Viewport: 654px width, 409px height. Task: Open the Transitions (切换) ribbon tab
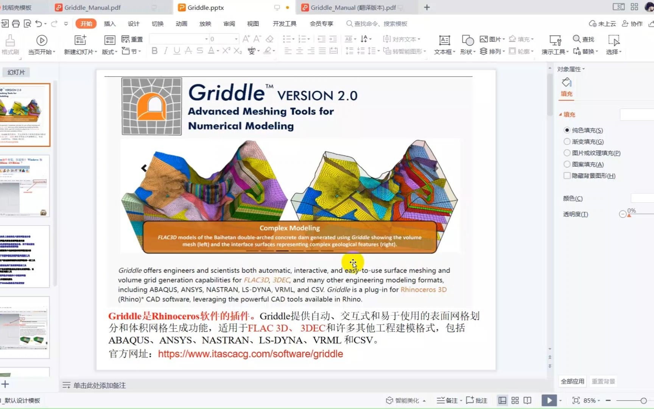click(x=157, y=23)
